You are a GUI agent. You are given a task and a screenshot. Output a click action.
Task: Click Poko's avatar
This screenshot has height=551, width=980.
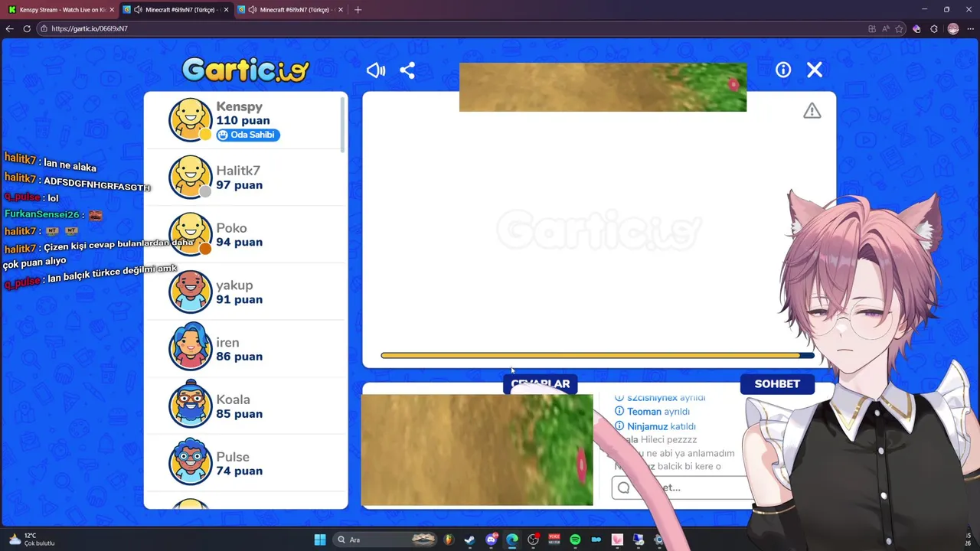(x=190, y=234)
